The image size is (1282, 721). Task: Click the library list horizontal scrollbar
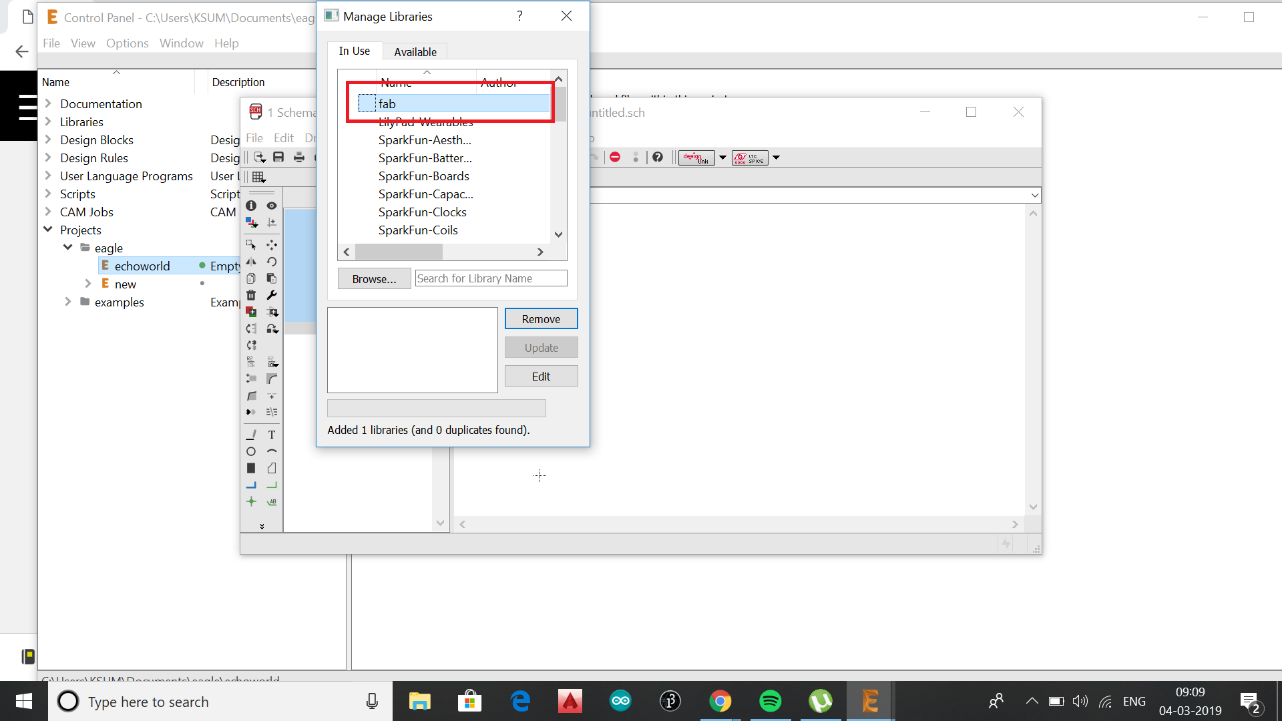coord(399,252)
